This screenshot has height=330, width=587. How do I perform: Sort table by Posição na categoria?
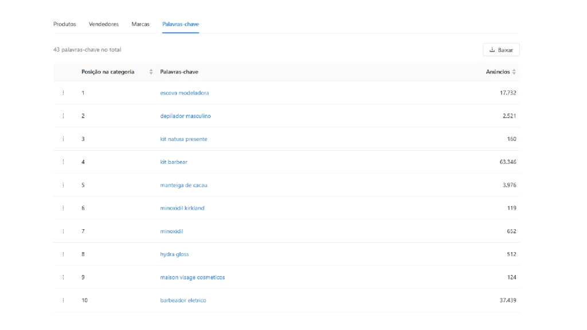150,72
